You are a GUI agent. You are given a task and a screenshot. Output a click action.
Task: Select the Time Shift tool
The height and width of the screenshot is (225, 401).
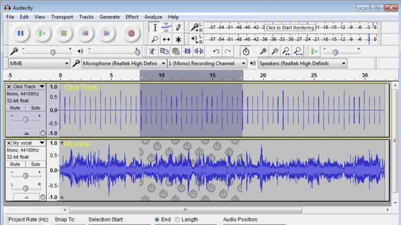coord(166,39)
